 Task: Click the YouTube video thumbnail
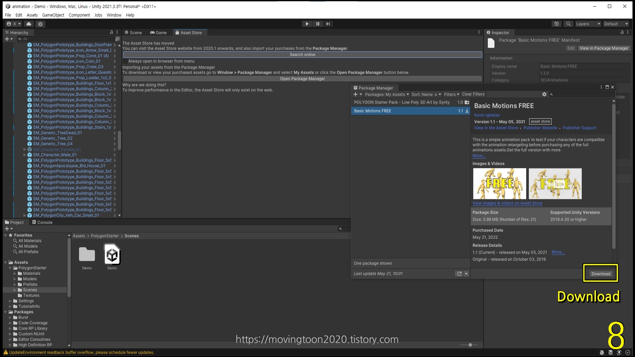555,183
